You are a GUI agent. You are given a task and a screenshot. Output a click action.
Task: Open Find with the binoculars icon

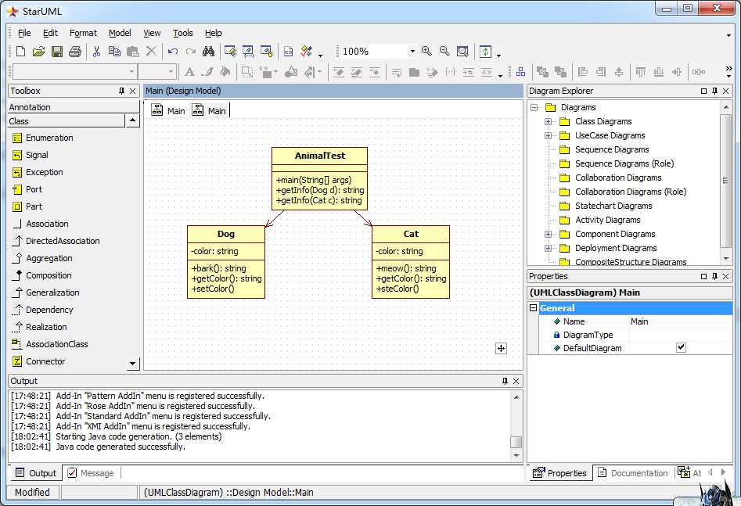tap(208, 52)
